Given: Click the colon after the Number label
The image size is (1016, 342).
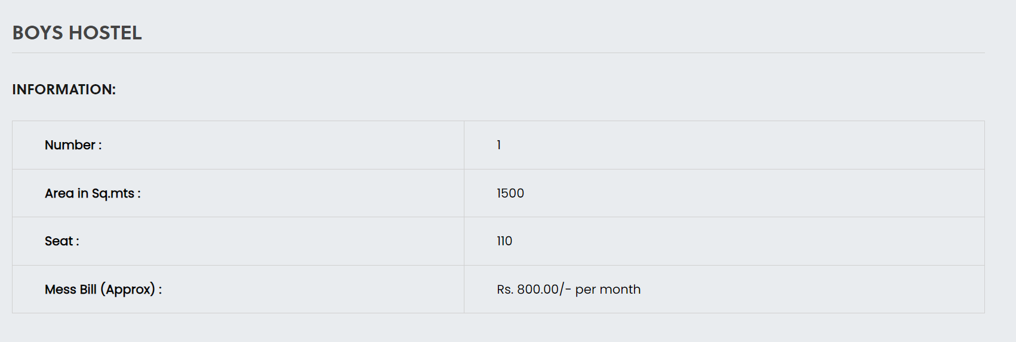Looking at the screenshot, I should [100, 146].
